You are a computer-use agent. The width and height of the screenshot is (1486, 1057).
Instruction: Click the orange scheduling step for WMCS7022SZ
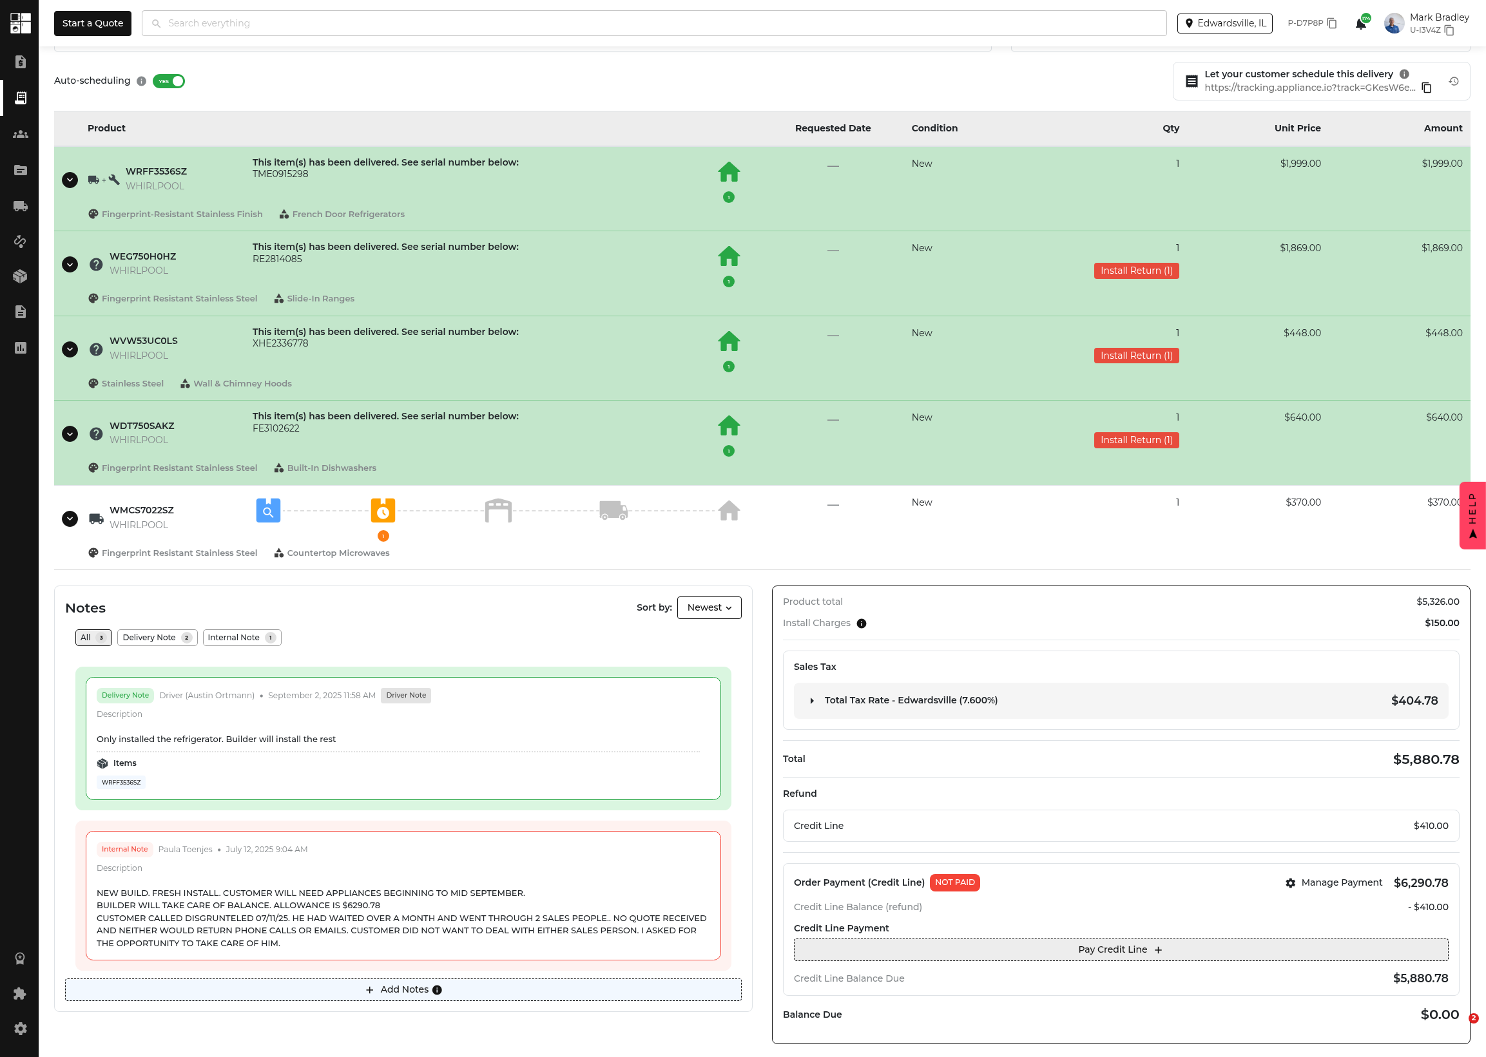[383, 511]
